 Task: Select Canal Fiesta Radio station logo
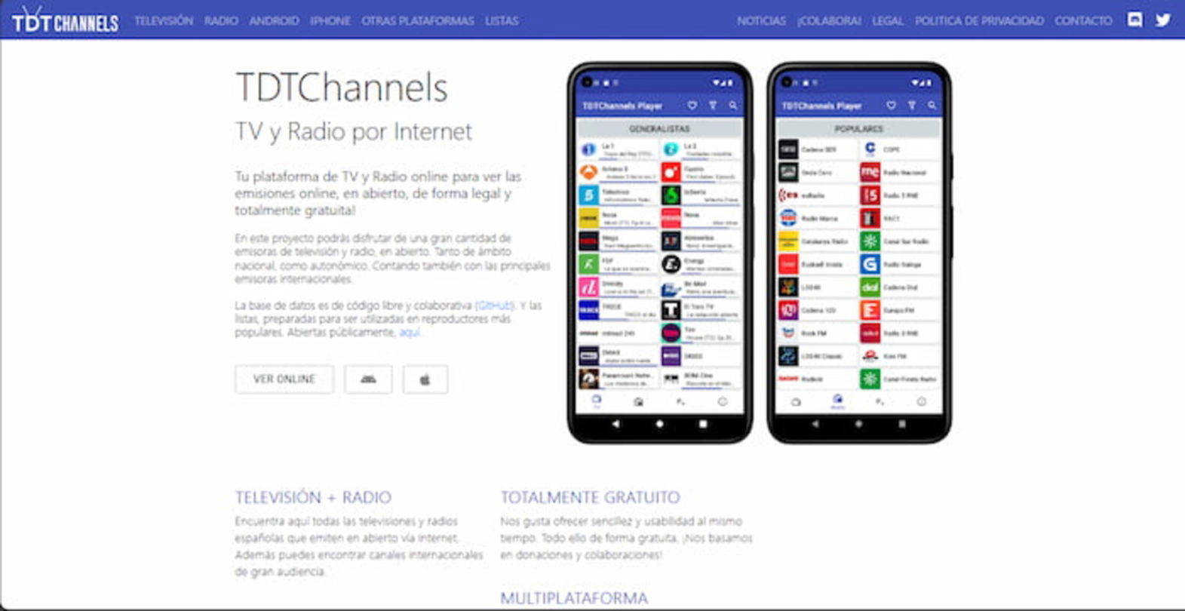click(870, 379)
